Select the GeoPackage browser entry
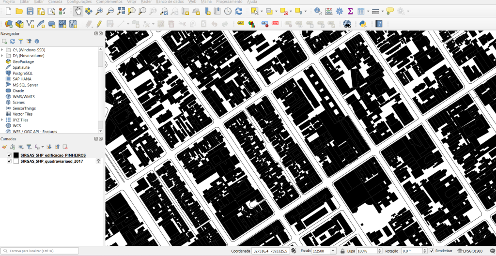 (23, 61)
